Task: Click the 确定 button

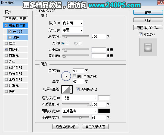Action: (148, 13)
